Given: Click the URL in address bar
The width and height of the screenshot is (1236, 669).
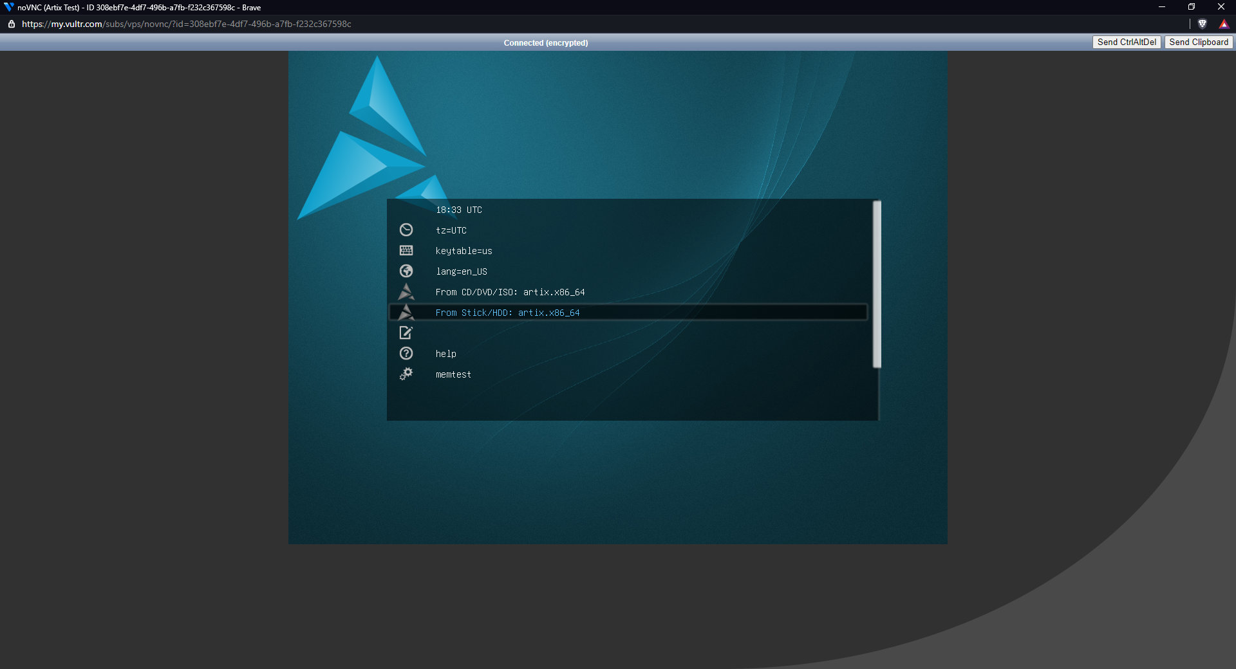Looking at the screenshot, I should (187, 24).
